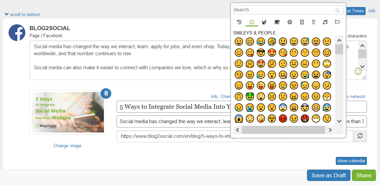Viewport: 380px width, 185px height.
Task: Switch to the sports activities emoji category
Action: [x=290, y=22]
